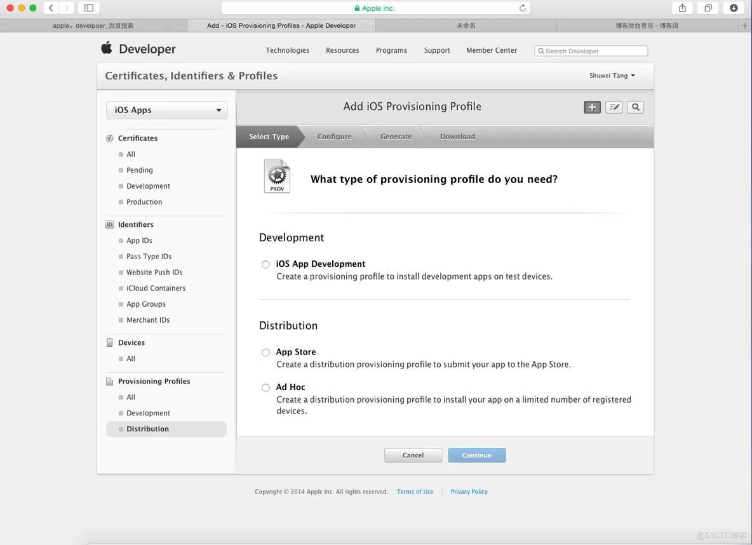Open Pass Type IDs
752x545 pixels.
pyautogui.click(x=149, y=257)
